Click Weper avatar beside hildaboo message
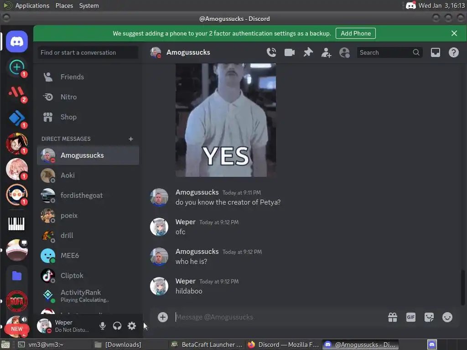Screen dimensions: 467x350 pos(159,286)
